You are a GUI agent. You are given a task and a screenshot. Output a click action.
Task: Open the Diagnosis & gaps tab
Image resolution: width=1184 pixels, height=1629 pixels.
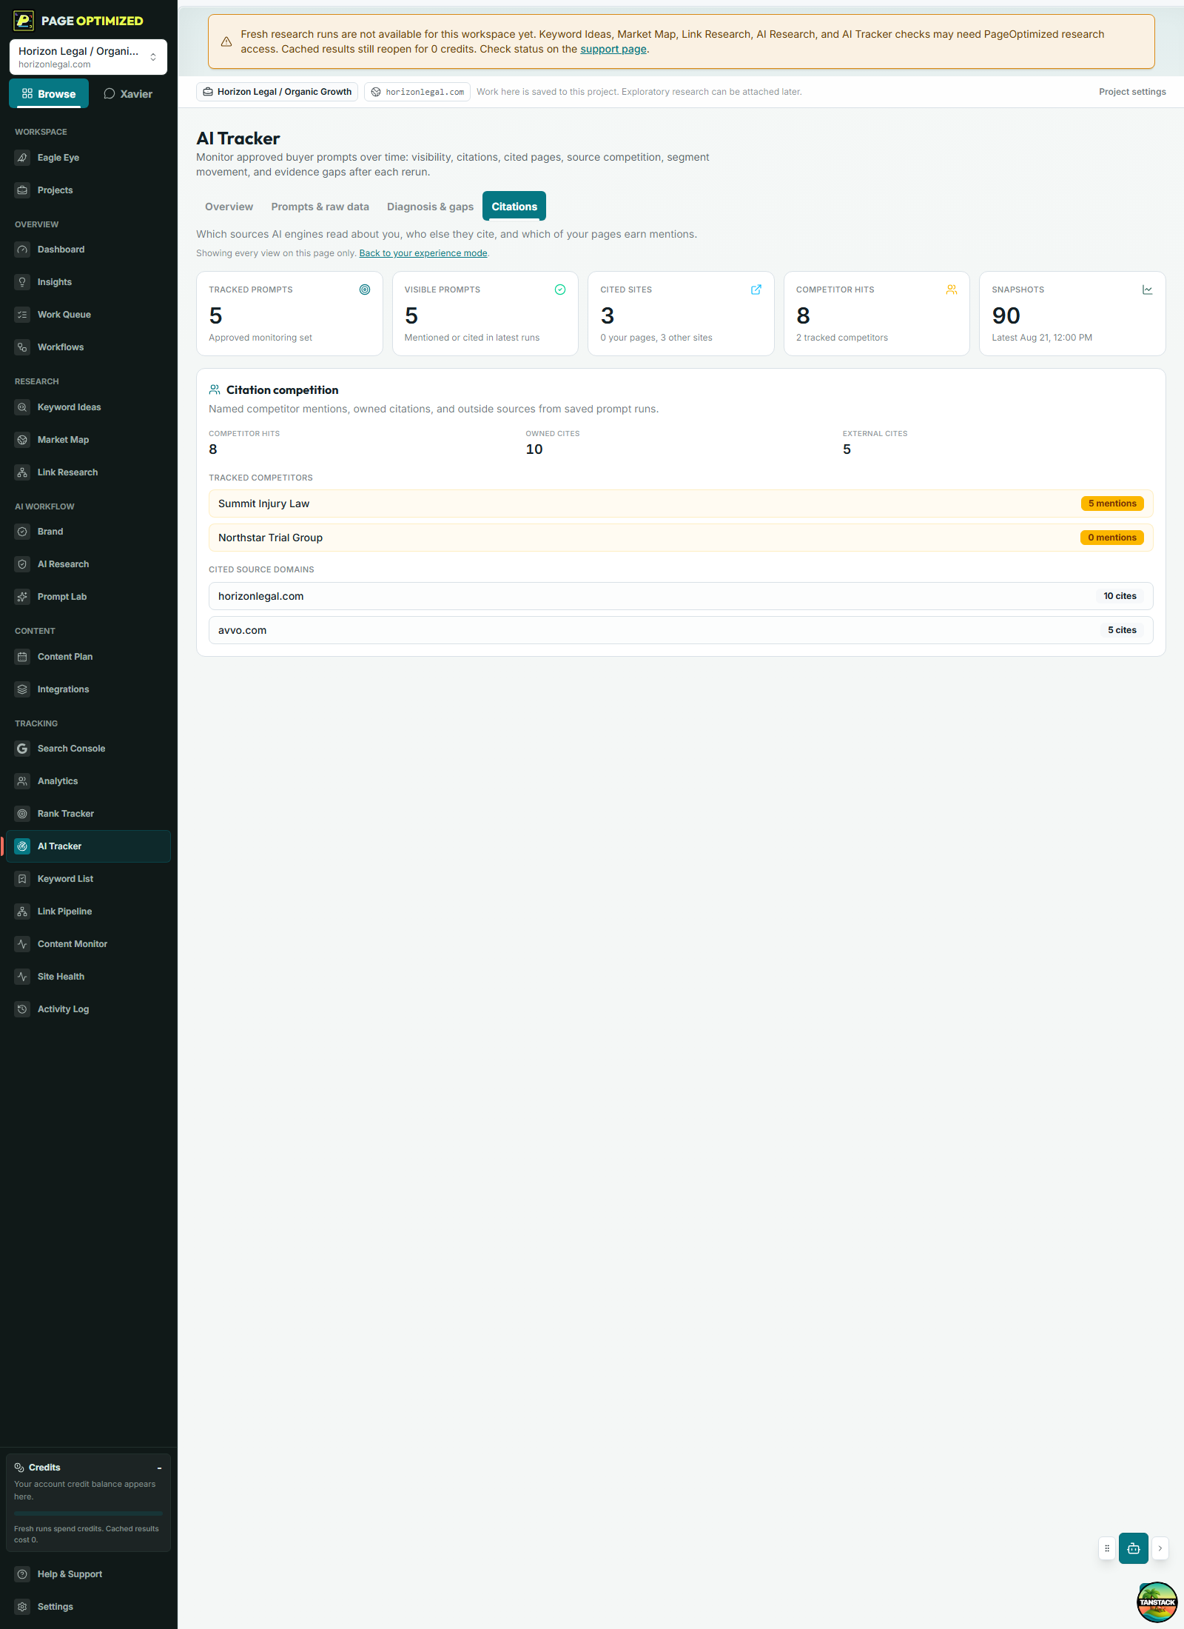click(x=430, y=207)
